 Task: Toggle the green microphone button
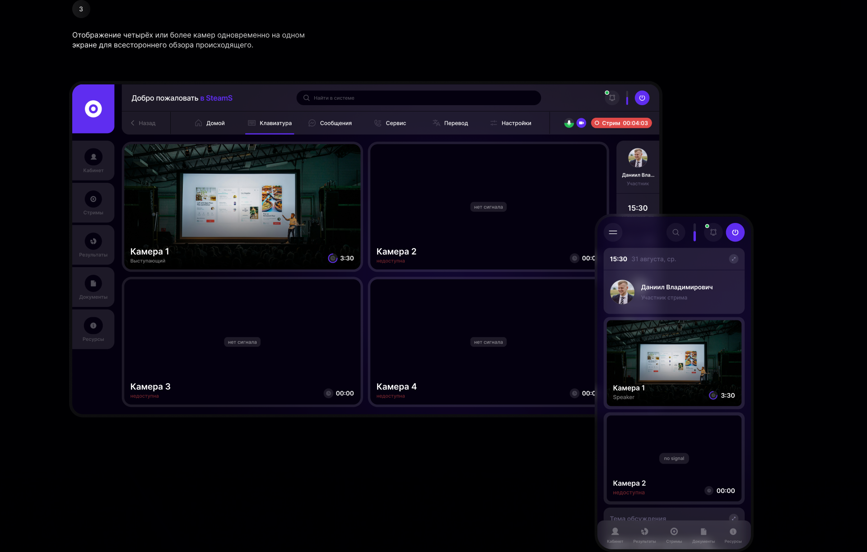pos(569,123)
